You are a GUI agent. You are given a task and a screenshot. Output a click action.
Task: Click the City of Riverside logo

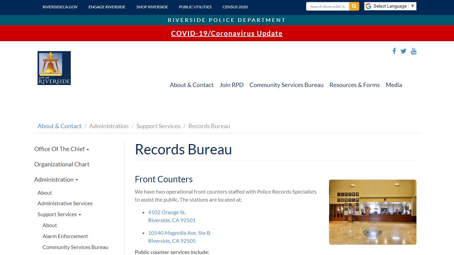(54, 68)
